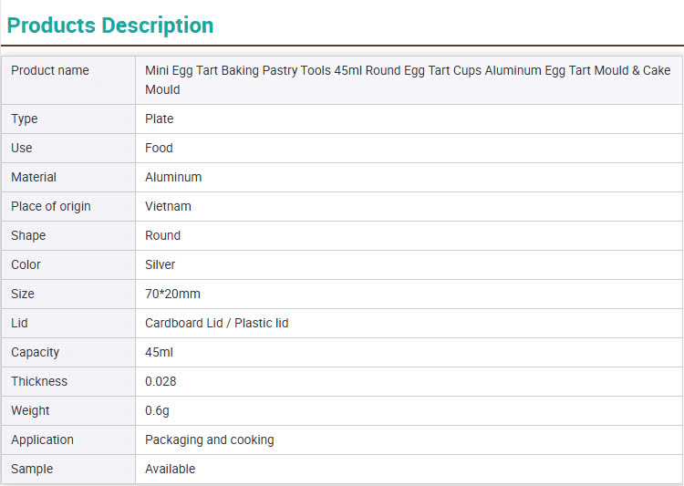
Task: Click the Aluminum material value
Action: [173, 177]
